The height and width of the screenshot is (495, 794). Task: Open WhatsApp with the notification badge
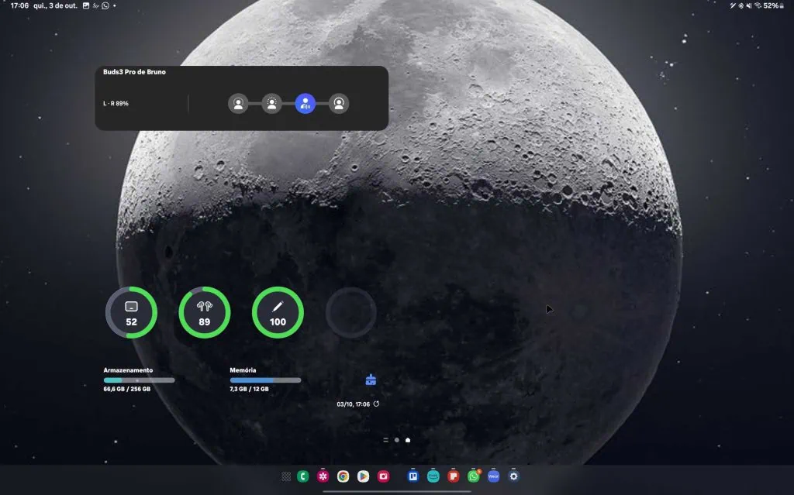pos(473,476)
